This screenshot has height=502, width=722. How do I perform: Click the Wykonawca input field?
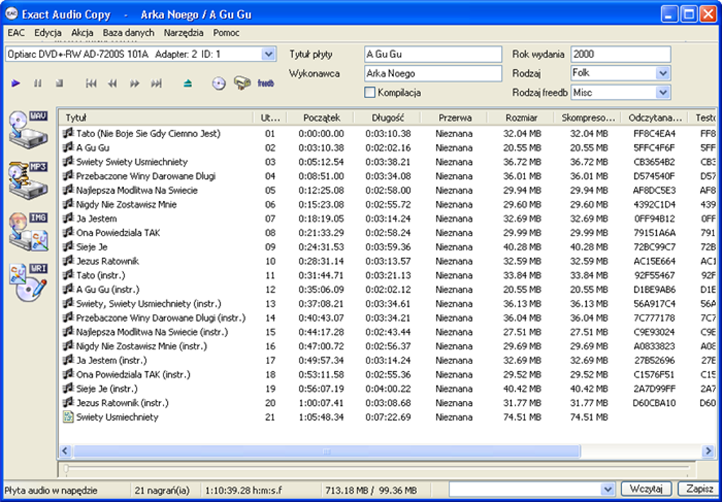[432, 74]
